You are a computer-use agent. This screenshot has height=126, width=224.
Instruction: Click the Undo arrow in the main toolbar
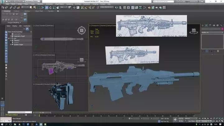(x=2, y=7)
